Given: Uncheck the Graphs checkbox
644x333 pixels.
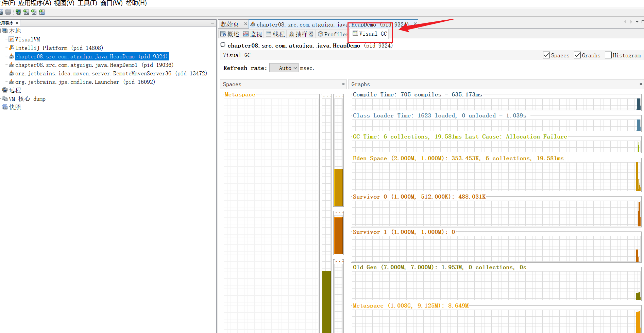Looking at the screenshot, I should (577, 55).
